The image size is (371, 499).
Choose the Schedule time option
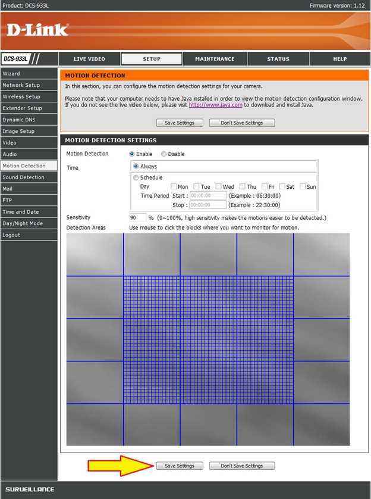coord(136,177)
